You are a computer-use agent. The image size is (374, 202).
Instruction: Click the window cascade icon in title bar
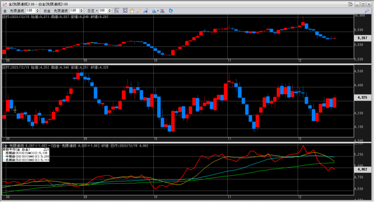350,4
